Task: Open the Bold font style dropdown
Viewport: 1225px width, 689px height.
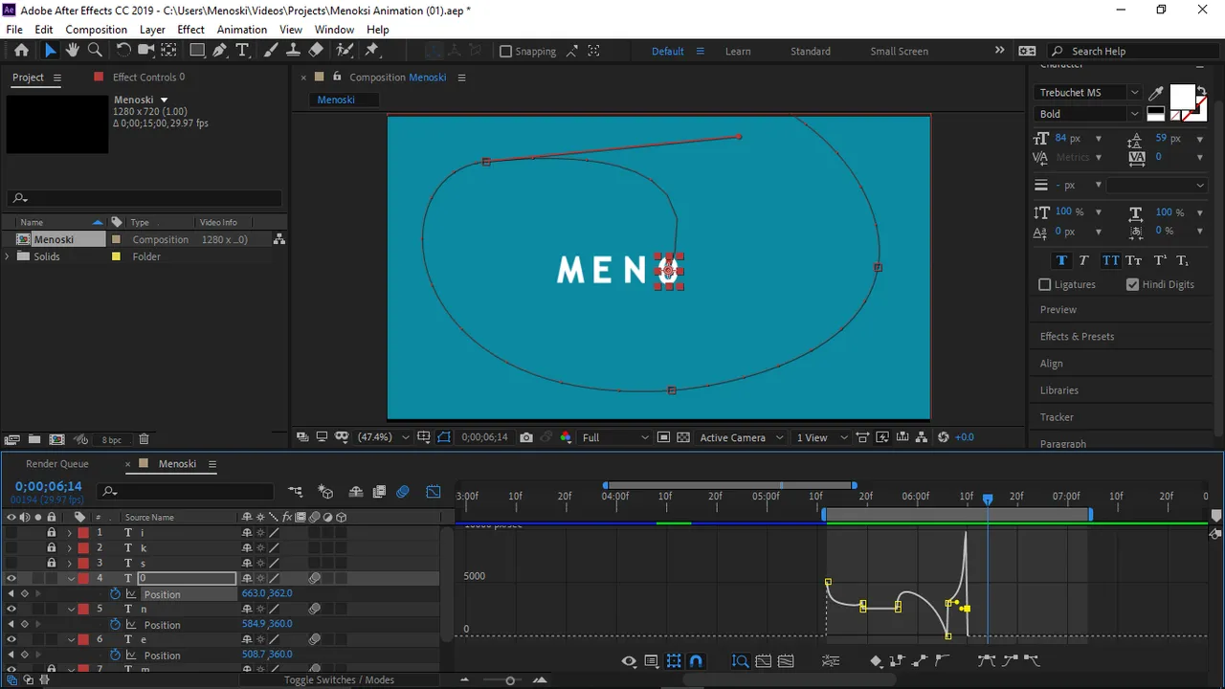Action: pos(1088,114)
